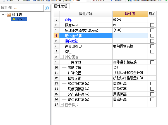Click the (120) axis distance value
168x125 pixels.
tap(130, 30)
